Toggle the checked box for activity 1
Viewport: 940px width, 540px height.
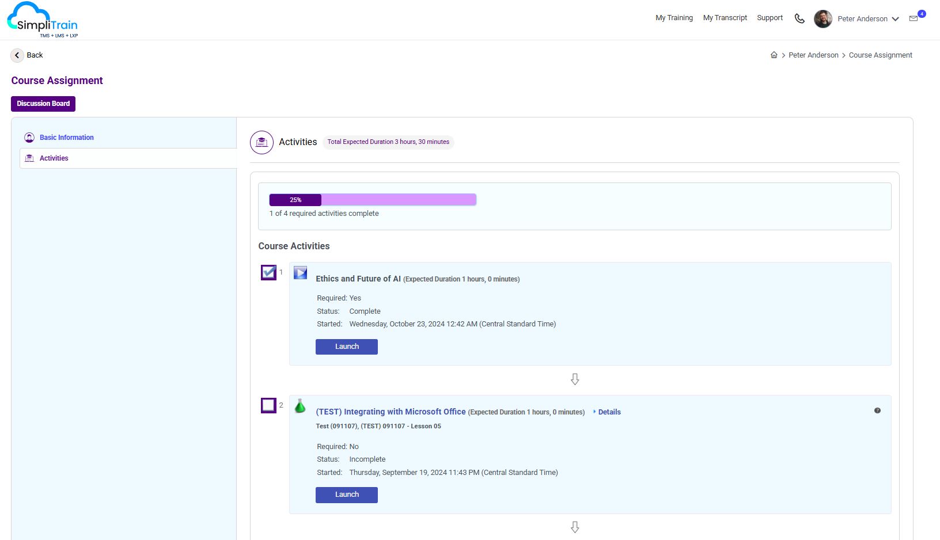[x=268, y=272]
